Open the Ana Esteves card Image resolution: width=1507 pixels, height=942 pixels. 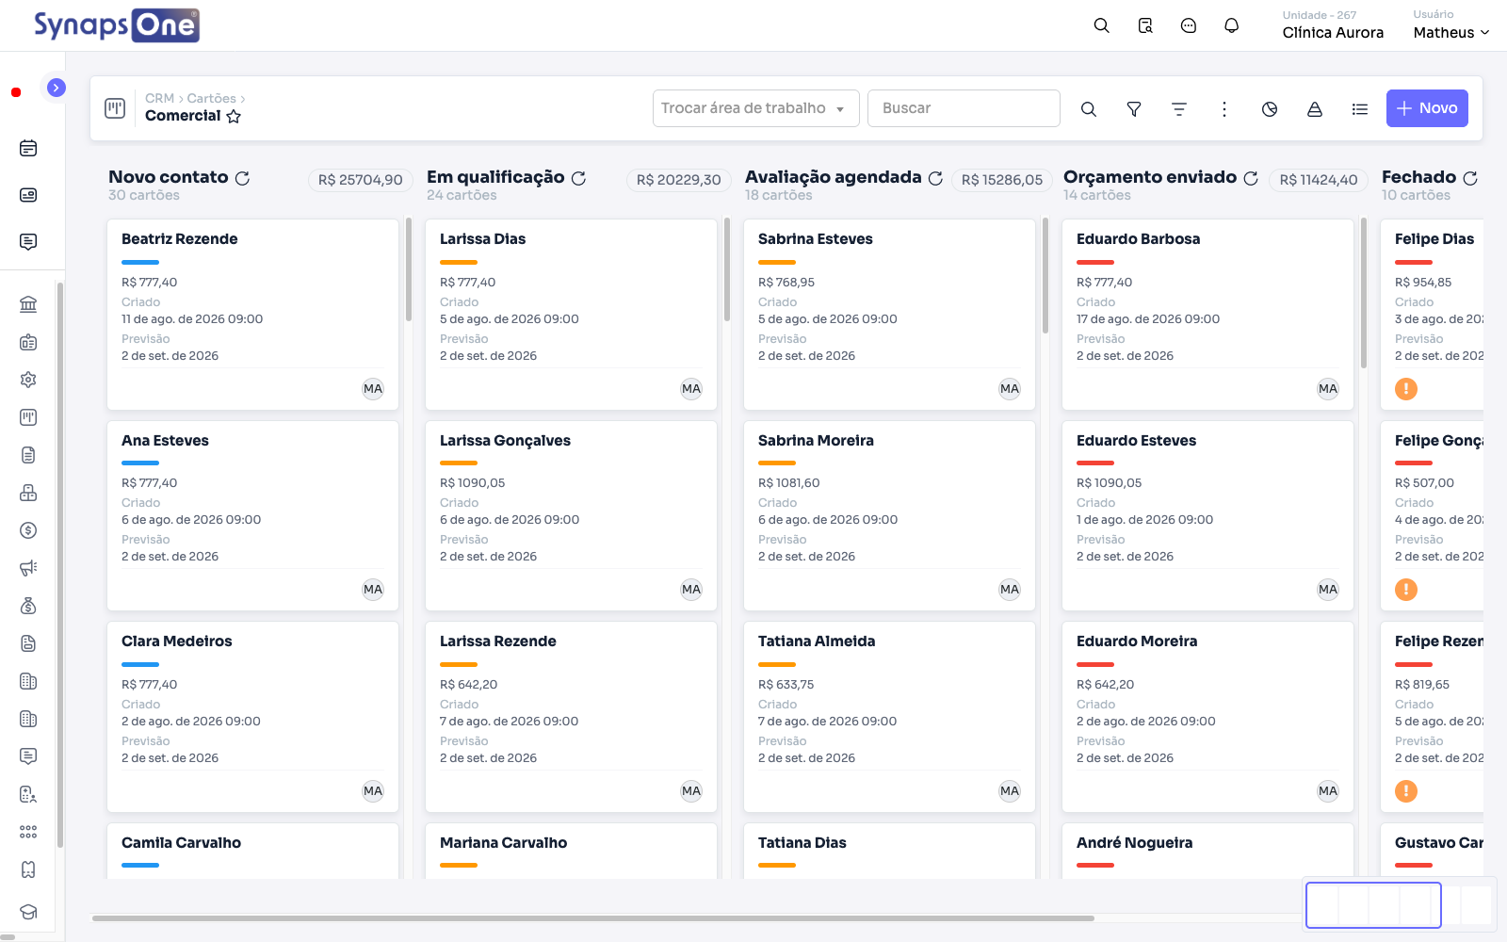[x=252, y=516]
